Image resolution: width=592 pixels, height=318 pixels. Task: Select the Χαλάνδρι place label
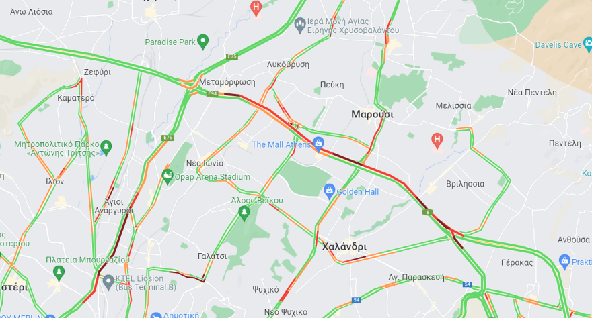click(344, 247)
